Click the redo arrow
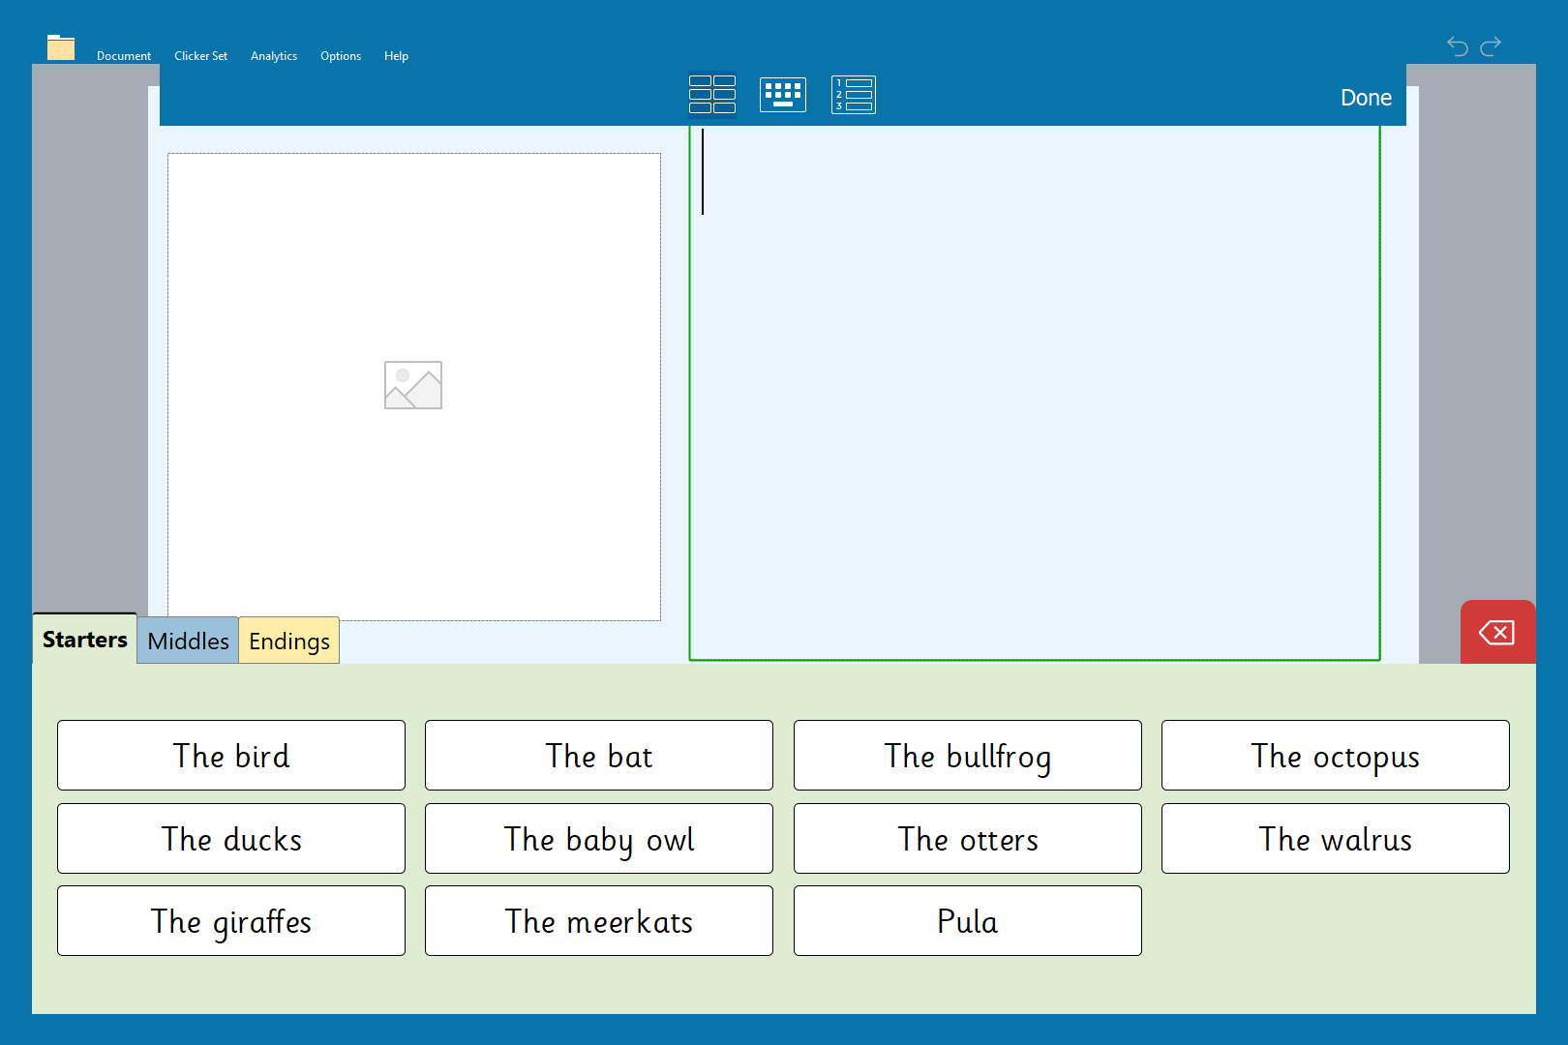The width and height of the screenshot is (1568, 1045). [x=1491, y=45]
